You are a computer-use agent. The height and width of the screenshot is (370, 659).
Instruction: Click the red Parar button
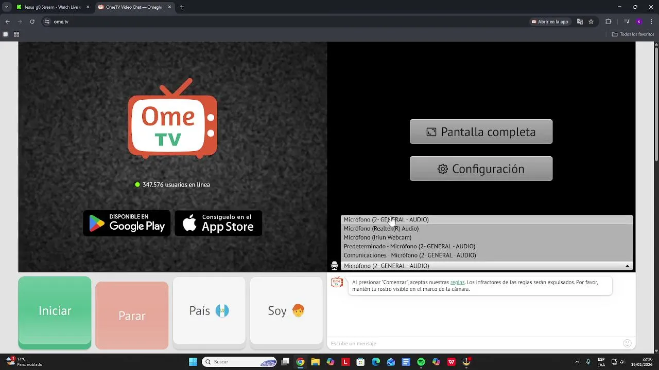point(132,316)
